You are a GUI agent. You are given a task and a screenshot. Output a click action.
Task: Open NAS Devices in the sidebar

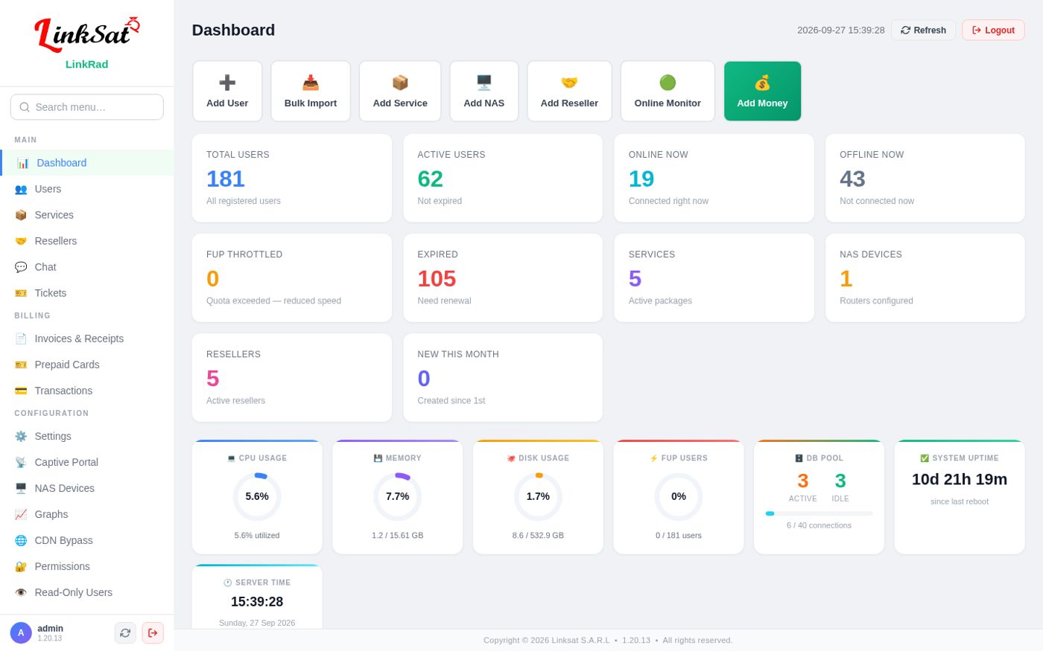coord(87,488)
